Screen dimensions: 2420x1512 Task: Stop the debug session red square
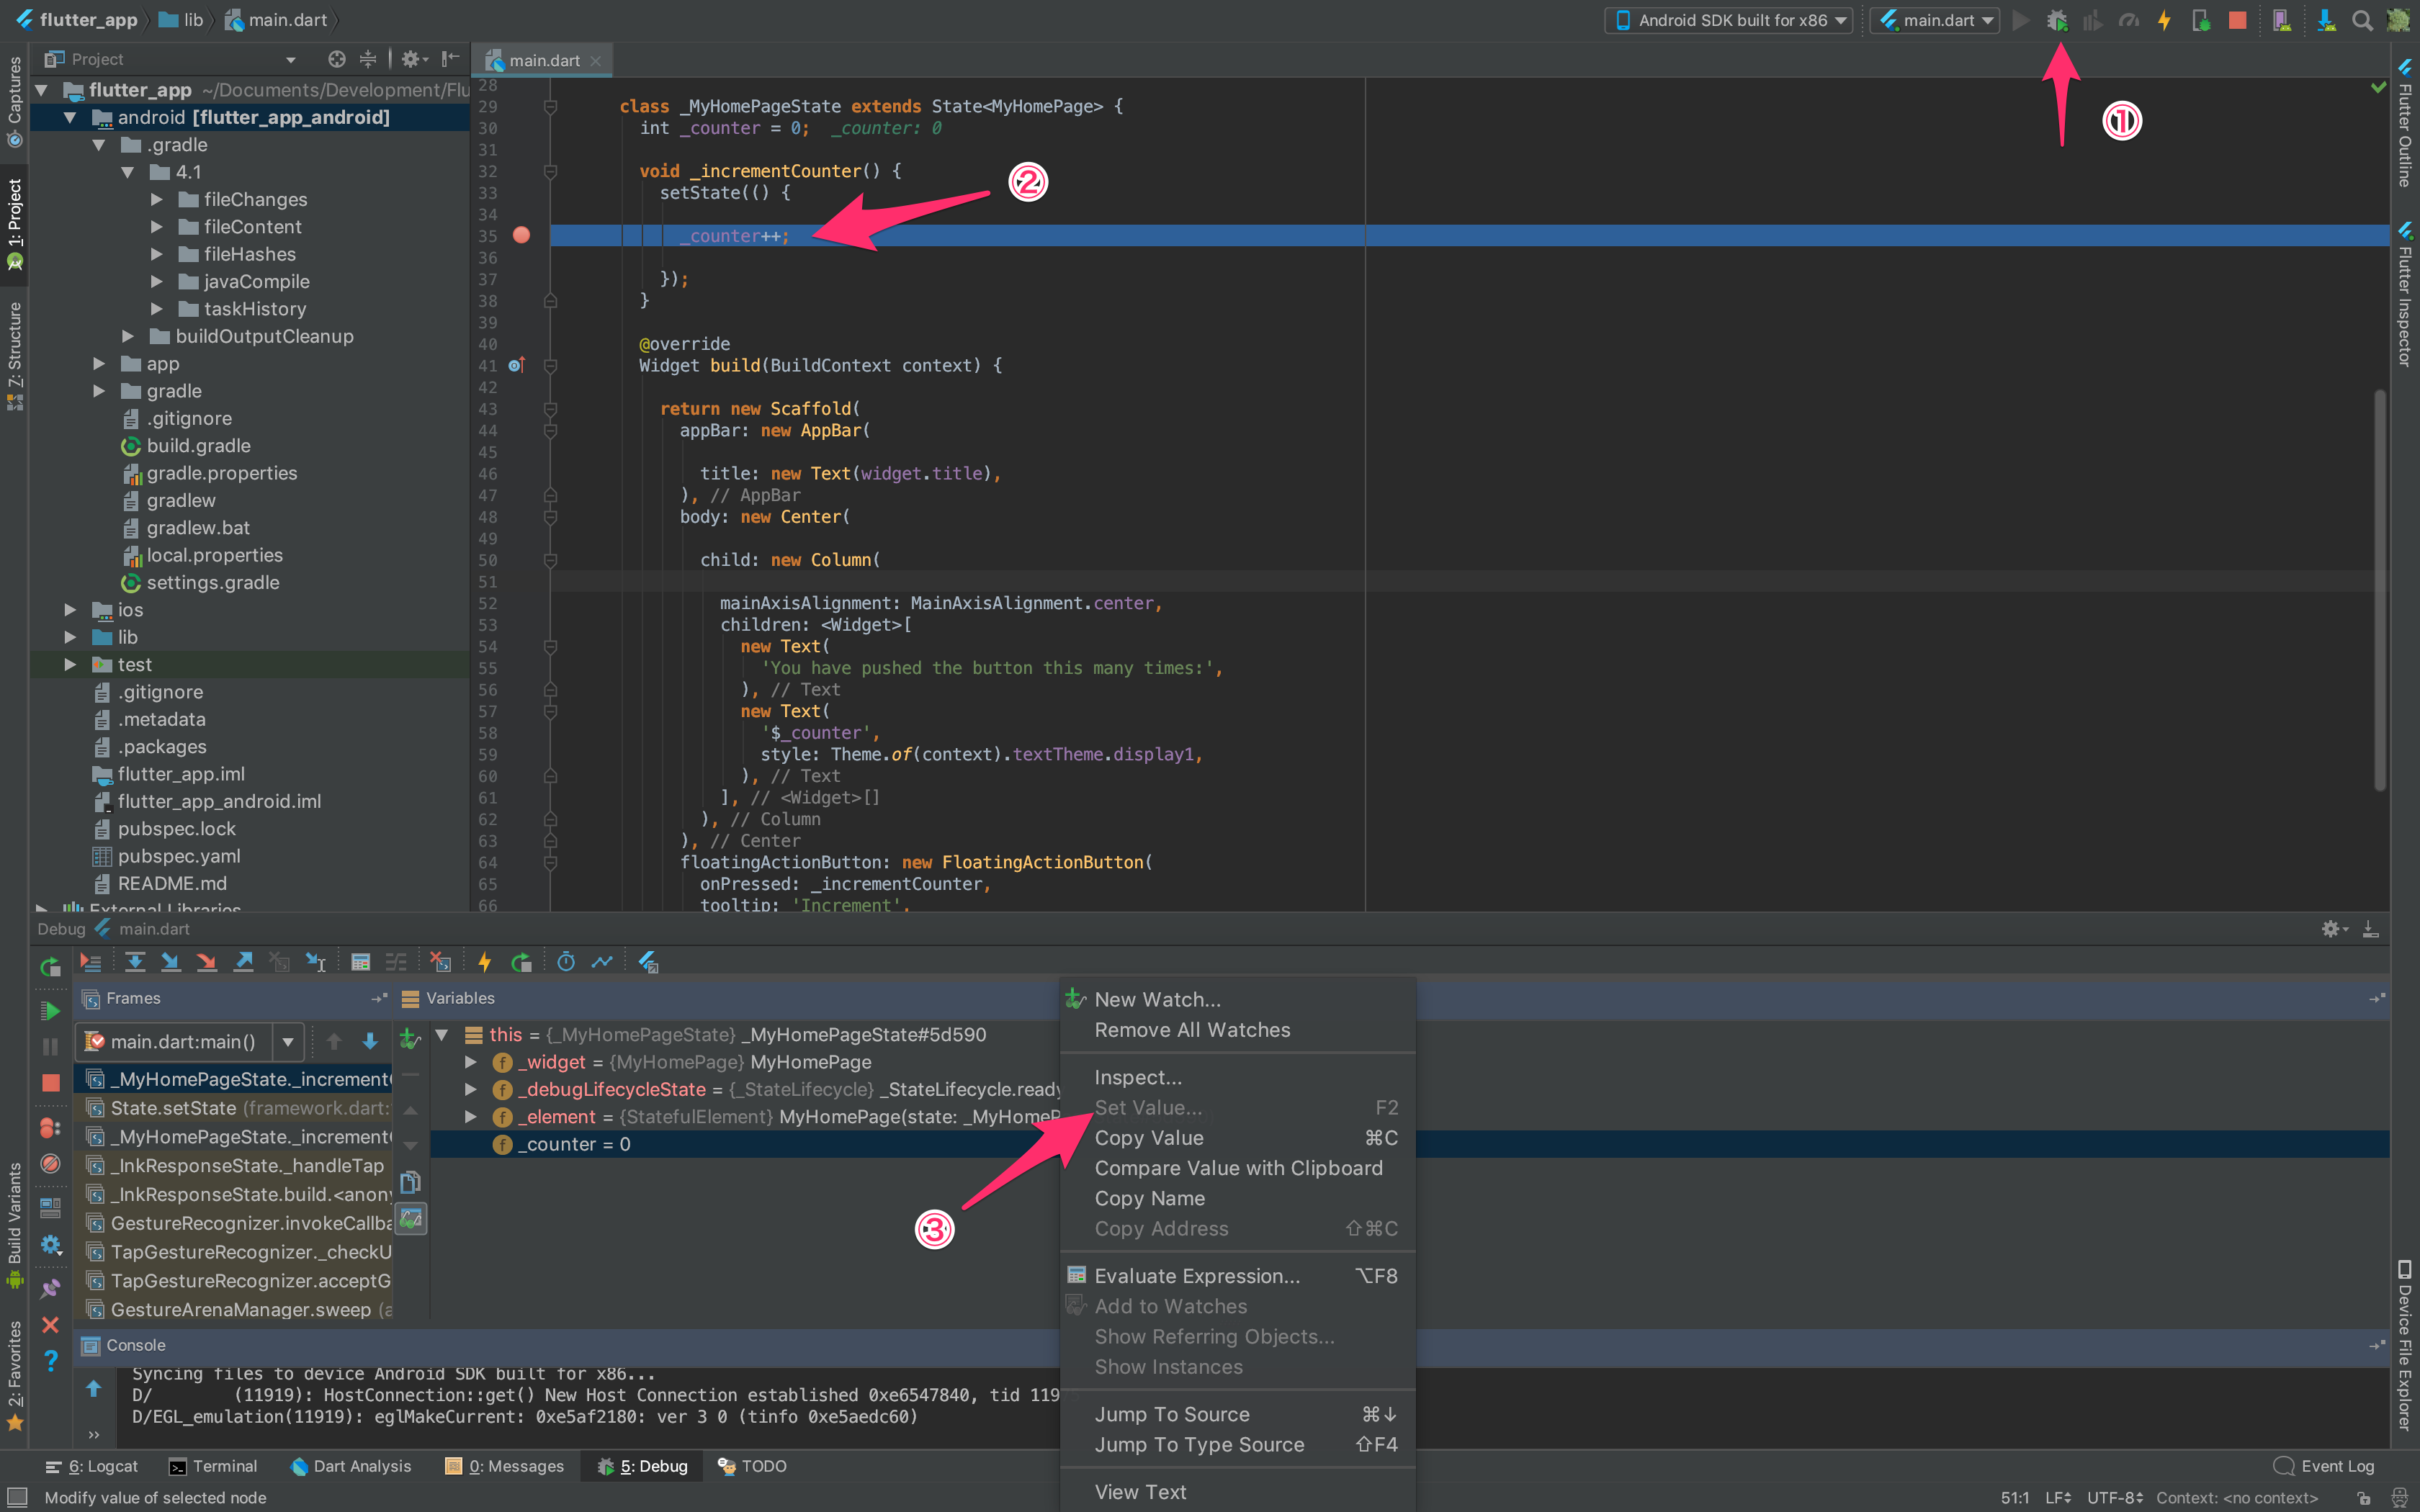50,1083
